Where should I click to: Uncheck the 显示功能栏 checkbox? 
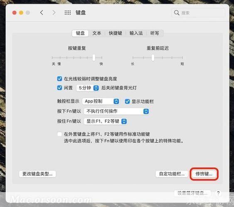tap(127, 101)
